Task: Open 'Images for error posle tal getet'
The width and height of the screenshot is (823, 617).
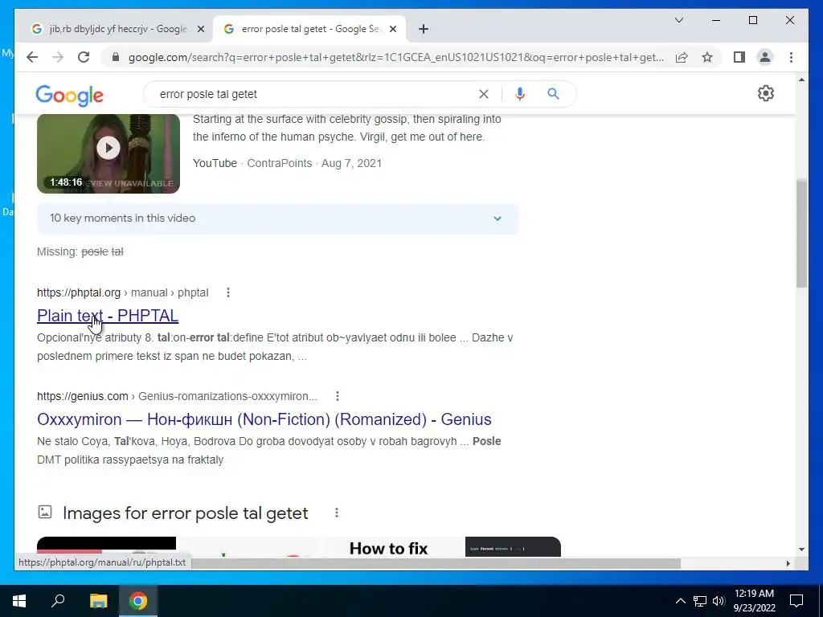Action: [x=186, y=513]
